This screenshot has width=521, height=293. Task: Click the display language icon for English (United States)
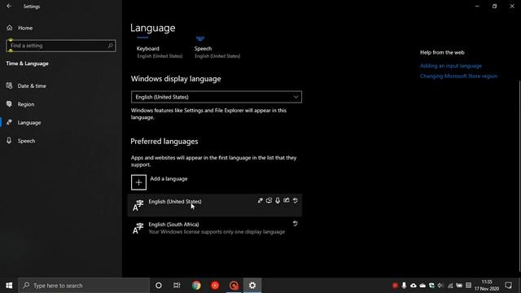coord(260,200)
